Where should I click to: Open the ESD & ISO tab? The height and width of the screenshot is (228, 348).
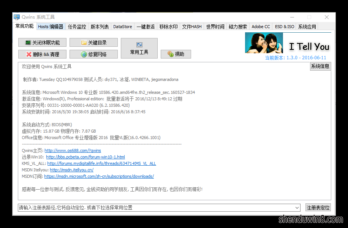point(285,27)
